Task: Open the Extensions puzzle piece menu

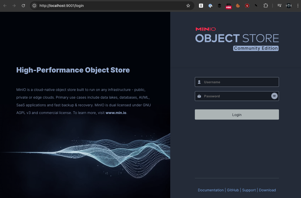Action: [266, 6]
